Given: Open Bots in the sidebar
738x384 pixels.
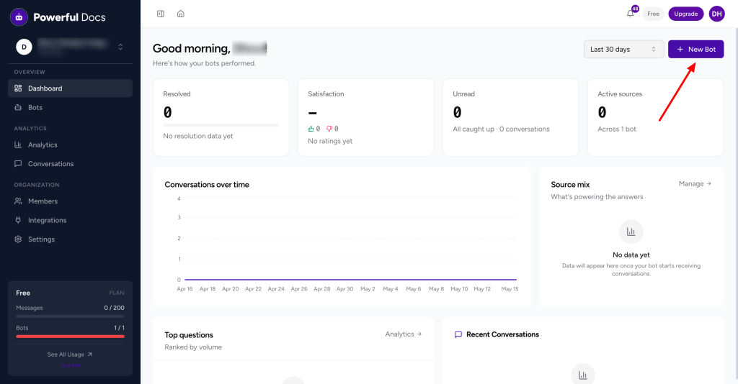Looking at the screenshot, I should 70,107.
